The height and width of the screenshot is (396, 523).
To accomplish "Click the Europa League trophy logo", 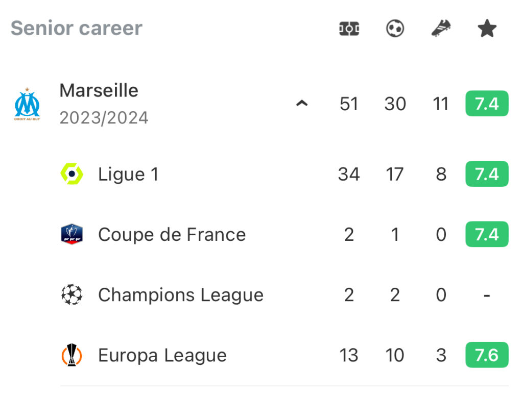I will (72, 355).
